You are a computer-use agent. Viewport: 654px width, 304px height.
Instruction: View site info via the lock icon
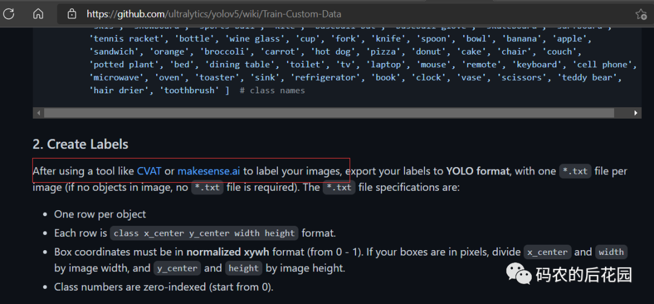(71, 14)
